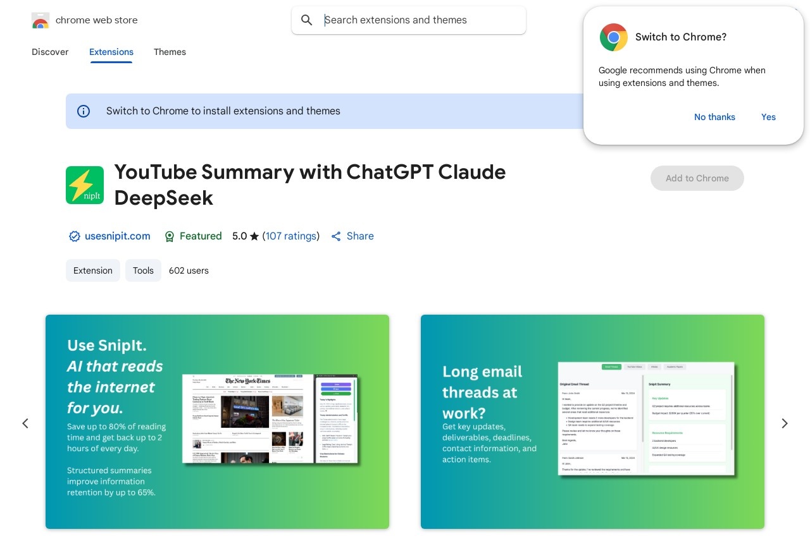This screenshot has height=539, width=810.
Task: Click the extension title YouTube Summary heading
Action: [310, 185]
